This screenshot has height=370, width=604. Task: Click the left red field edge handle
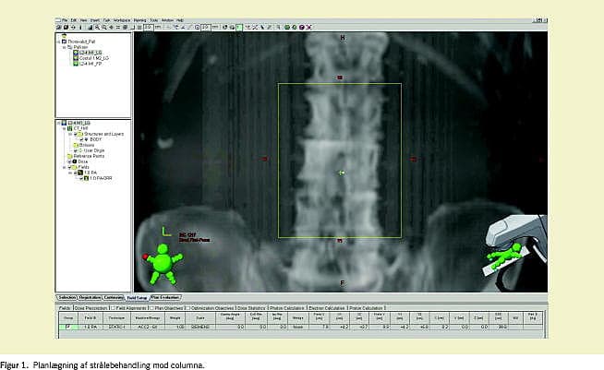coord(265,159)
